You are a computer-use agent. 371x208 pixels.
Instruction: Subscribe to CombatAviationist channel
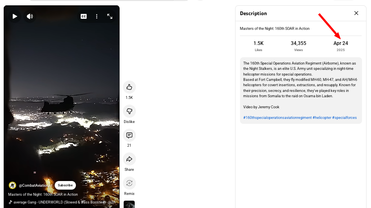(x=65, y=185)
